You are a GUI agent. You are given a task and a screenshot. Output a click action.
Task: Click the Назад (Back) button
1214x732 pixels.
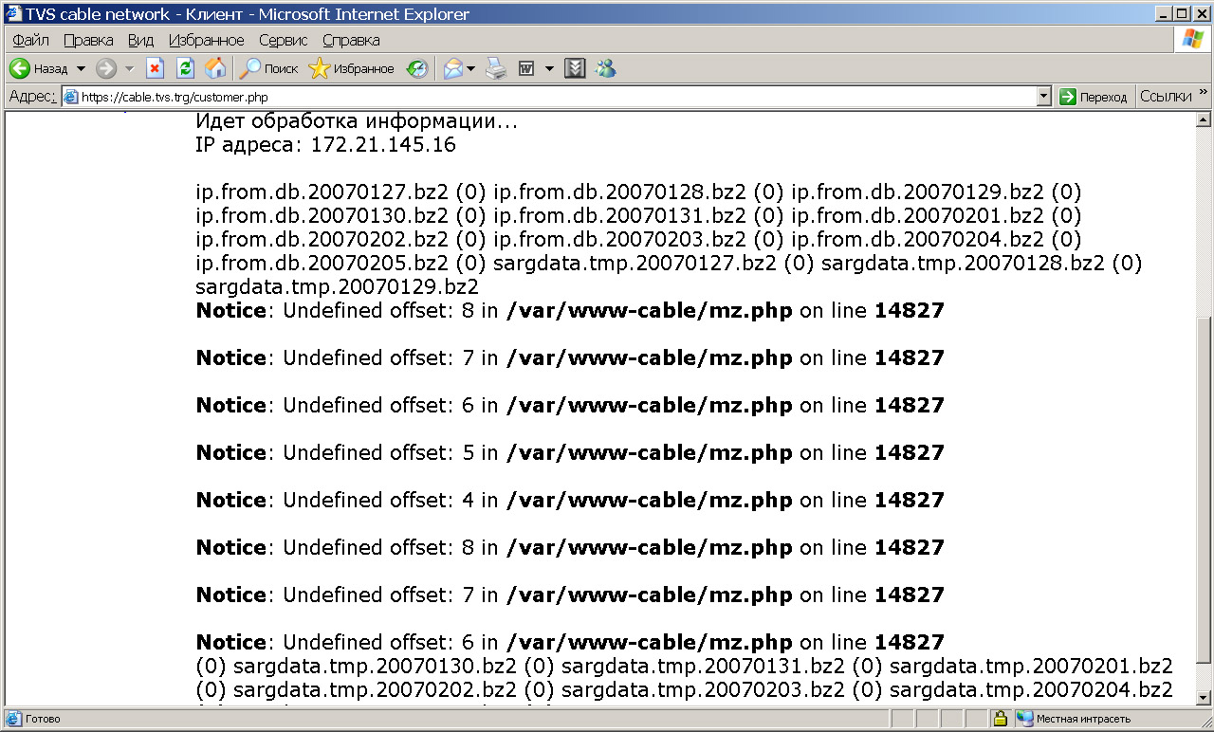click(39, 68)
